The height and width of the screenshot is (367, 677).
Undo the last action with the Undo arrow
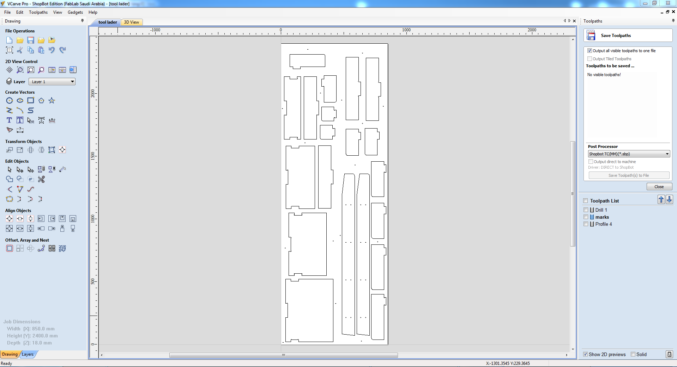click(x=52, y=50)
